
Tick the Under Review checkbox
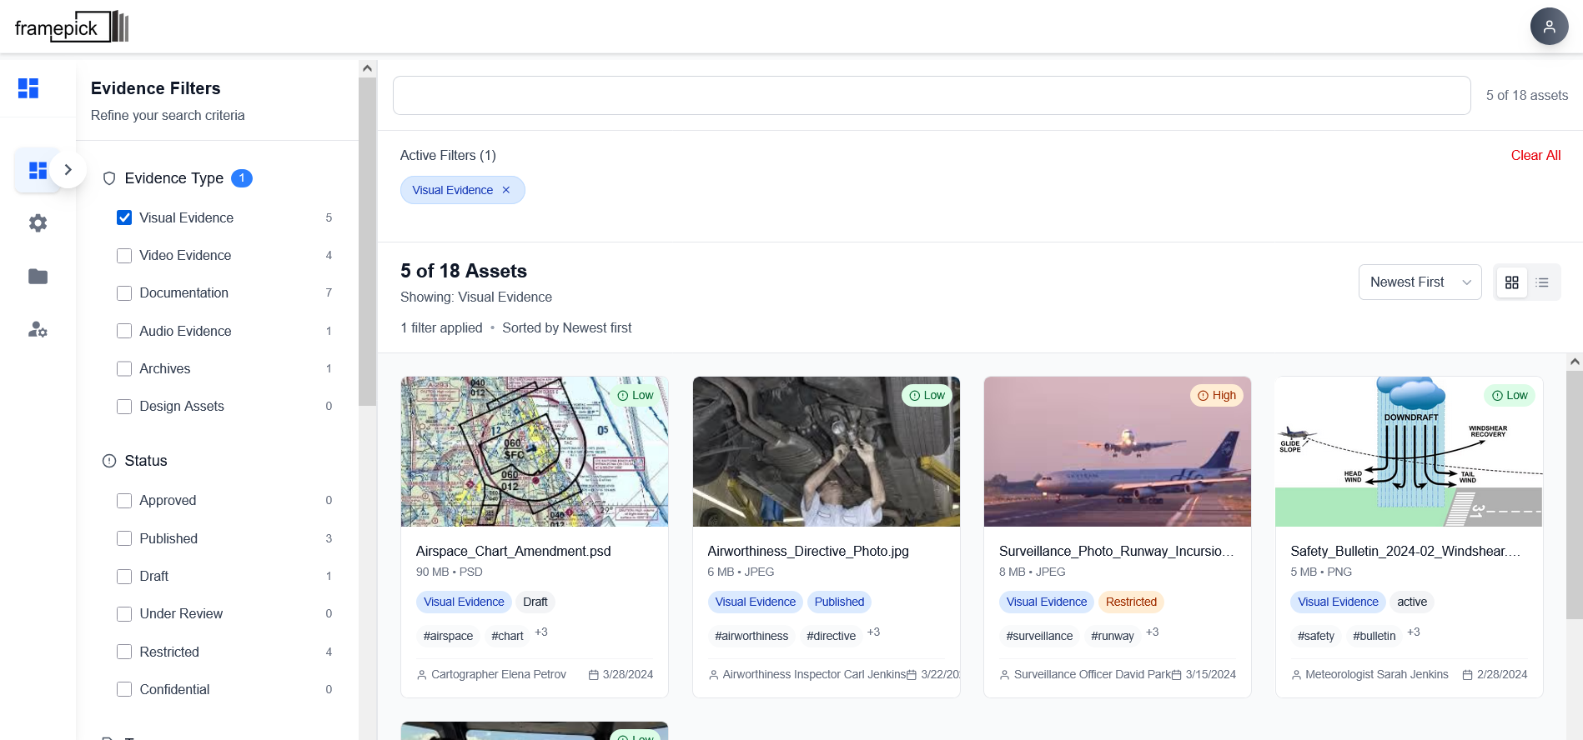[x=124, y=614]
